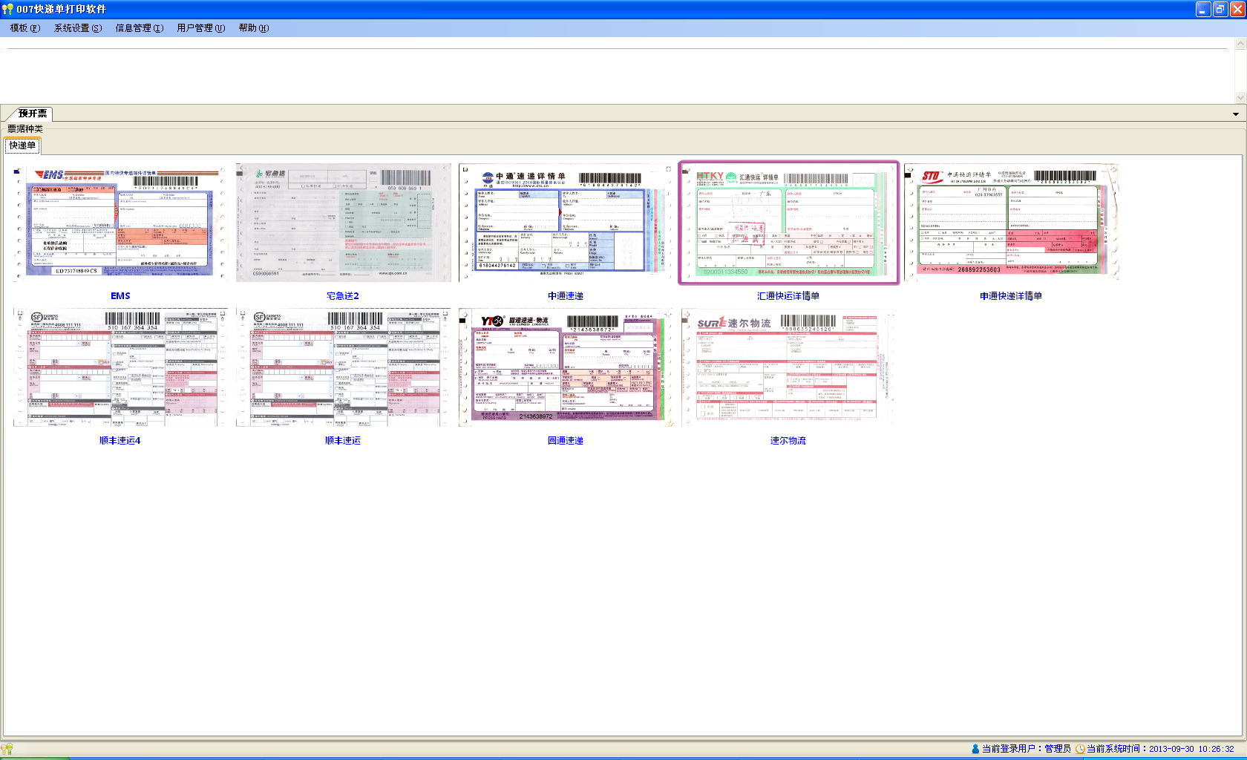Viewport: 1247px width, 760px height.
Task: Select the 汇通快运详情单 template thumbnail
Action: coord(788,223)
